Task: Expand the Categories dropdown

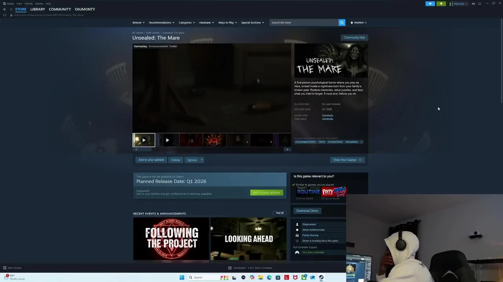Action: click(x=187, y=22)
